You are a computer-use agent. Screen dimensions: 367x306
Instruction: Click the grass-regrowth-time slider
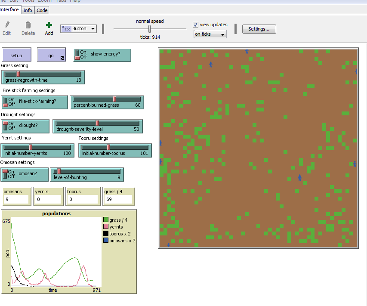pyautogui.click(x=43, y=77)
